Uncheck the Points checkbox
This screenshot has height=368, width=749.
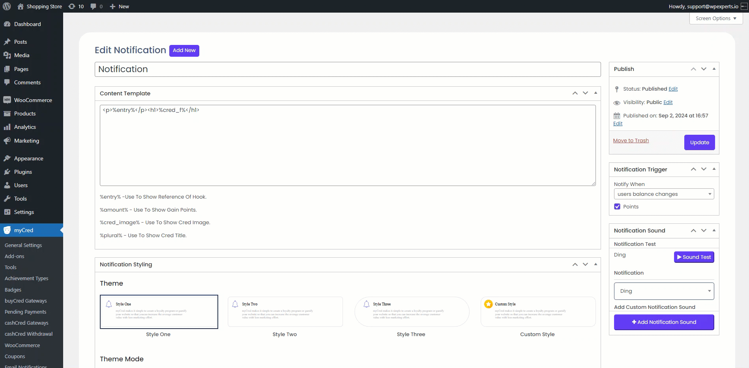pos(617,206)
